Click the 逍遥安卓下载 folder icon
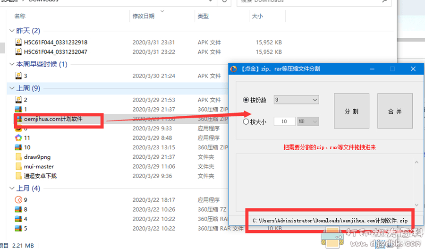 point(18,176)
